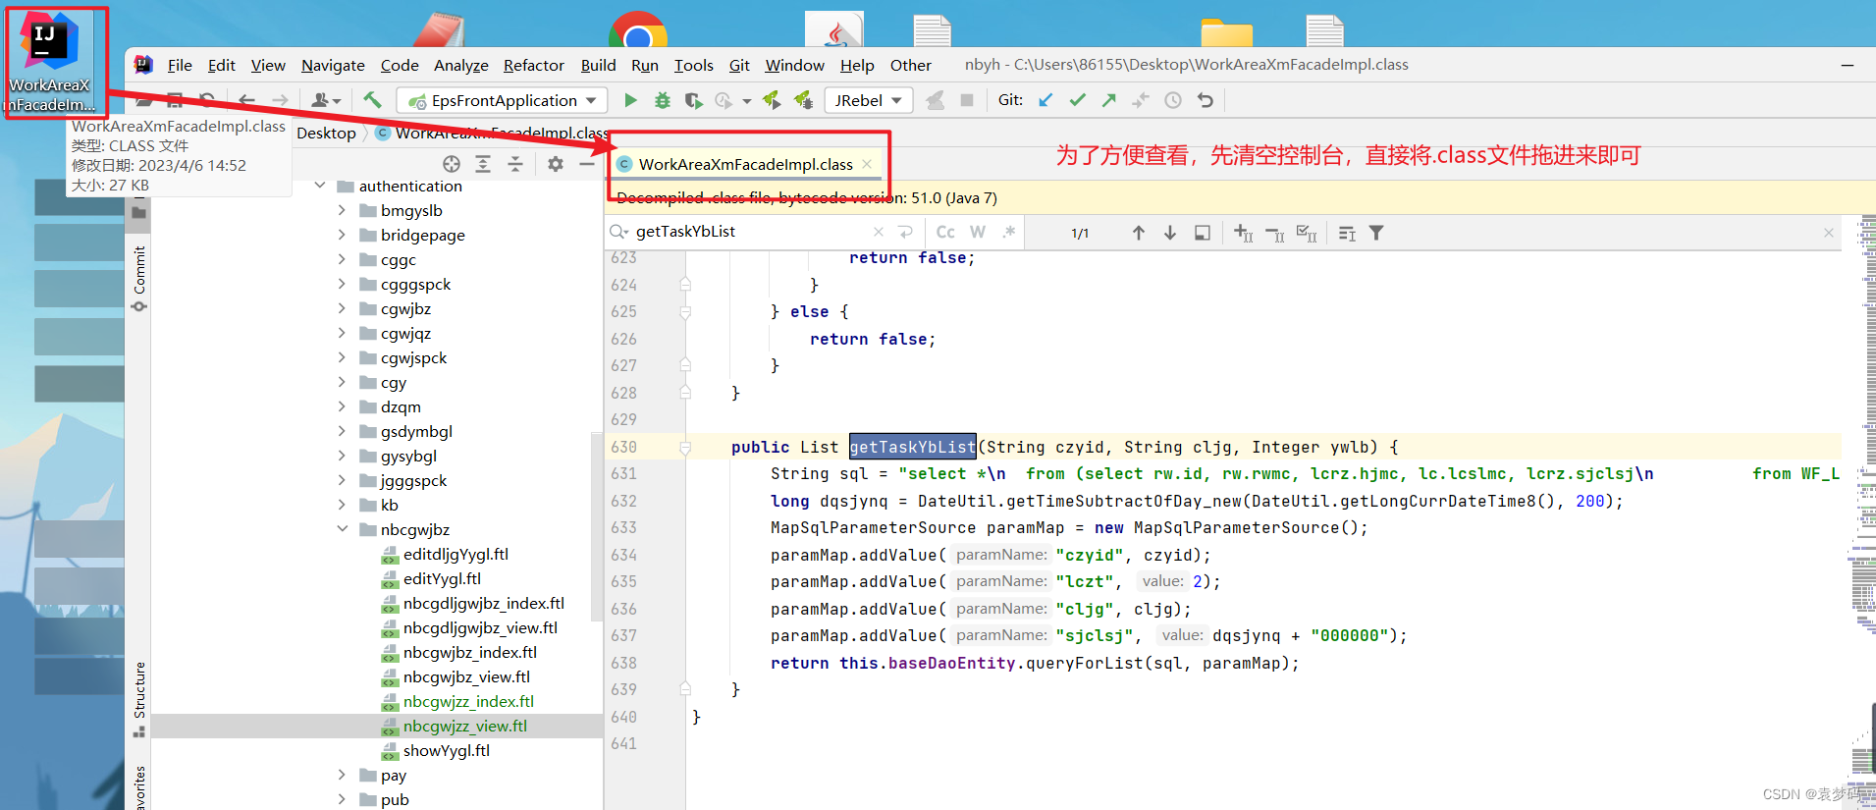Viewport: 1876px width, 810px height.
Task: Start debugging with the bug icon
Action: pos(663,100)
